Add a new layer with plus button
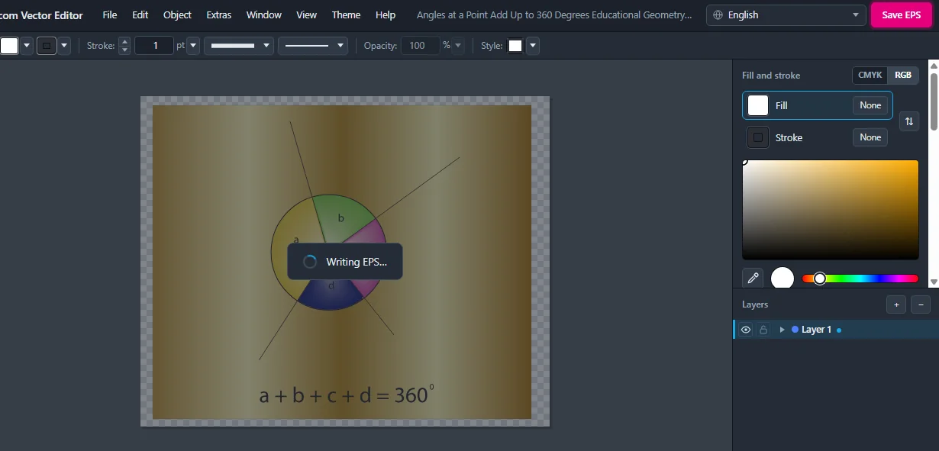 896,304
